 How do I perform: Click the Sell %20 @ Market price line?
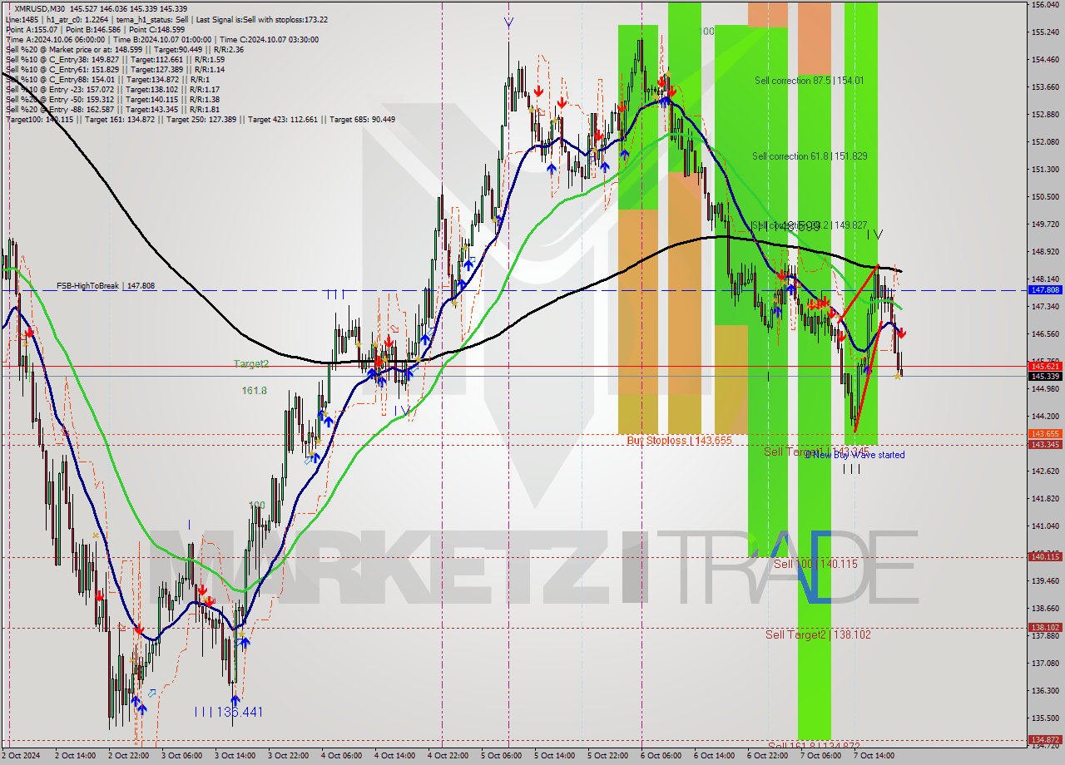click(125, 50)
